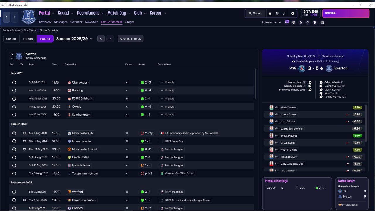The height and width of the screenshot is (211, 375).
Task: Click the circular arrows shortcut icon
Action: point(308,23)
